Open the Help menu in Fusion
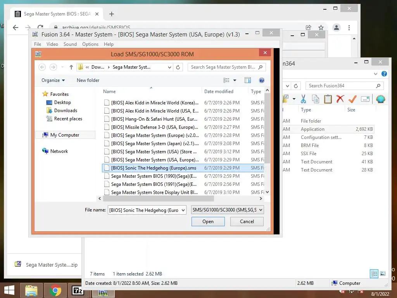This screenshot has height=298, width=397. 109,44
